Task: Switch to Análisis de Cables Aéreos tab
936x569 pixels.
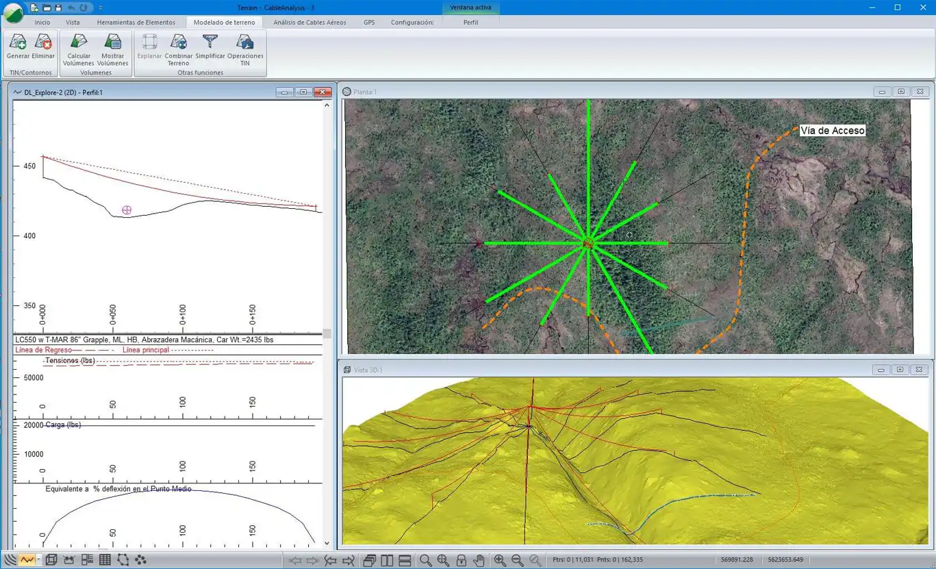Action: pyautogui.click(x=309, y=22)
